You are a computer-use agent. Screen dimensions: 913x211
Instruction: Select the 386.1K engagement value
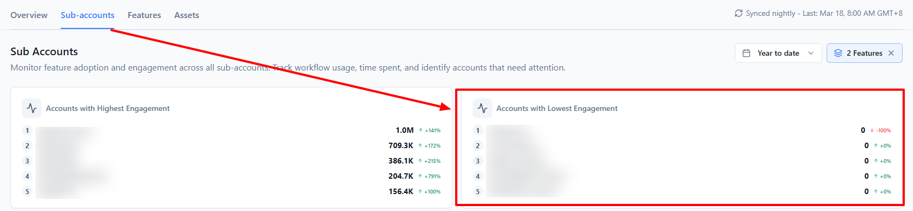tap(401, 161)
